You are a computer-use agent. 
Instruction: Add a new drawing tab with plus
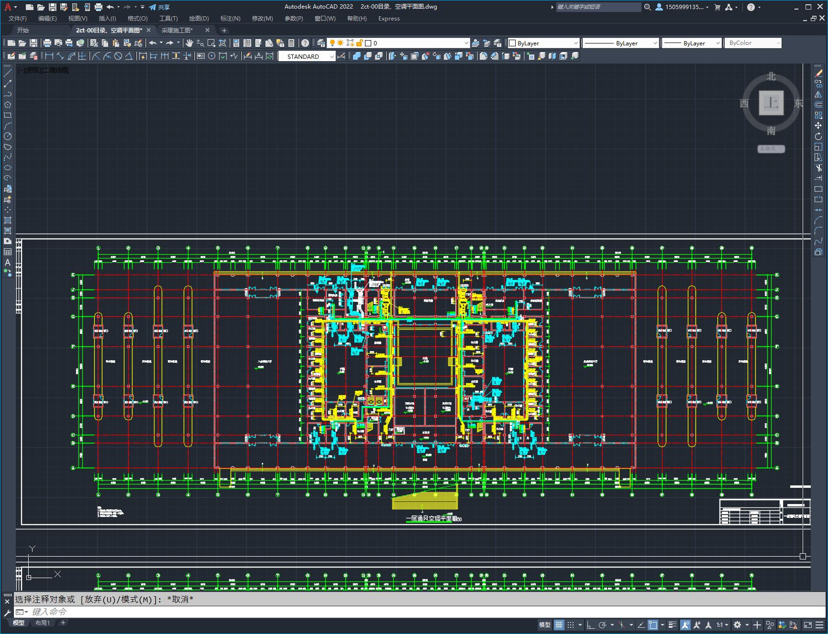click(224, 30)
